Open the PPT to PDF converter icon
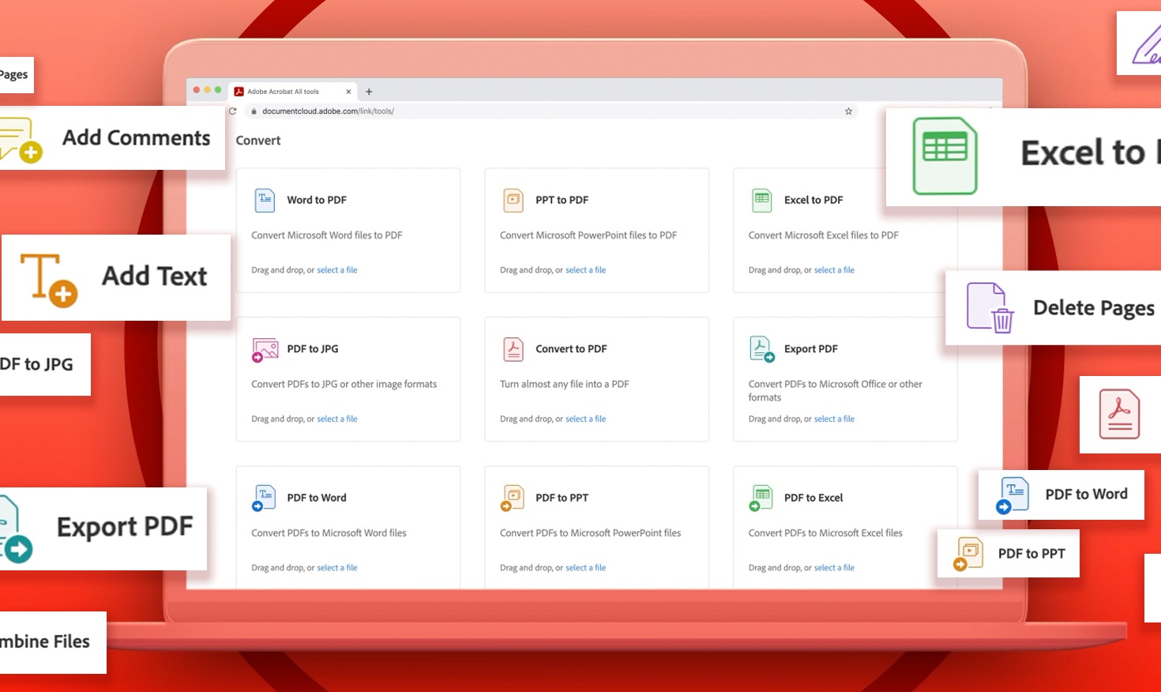 point(513,200)
